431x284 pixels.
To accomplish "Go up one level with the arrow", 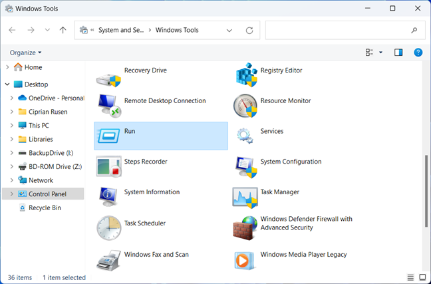I will (63, 30).
